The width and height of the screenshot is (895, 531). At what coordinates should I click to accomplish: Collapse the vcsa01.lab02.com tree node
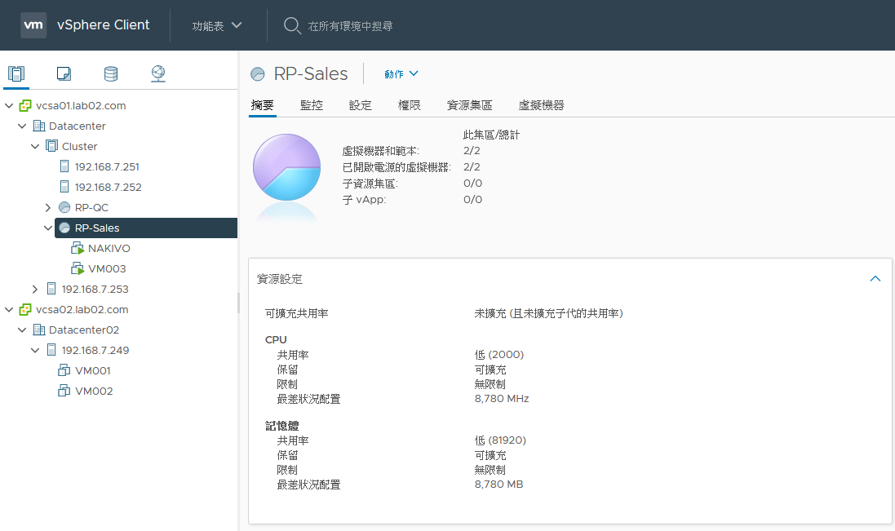(9, 105)
